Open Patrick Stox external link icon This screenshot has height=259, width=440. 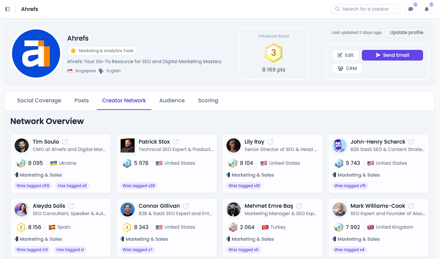pyautogui.click(x=176, y=141)
